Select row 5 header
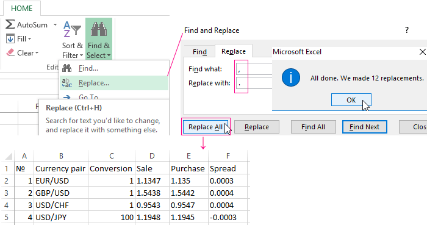The image size is (427, 225). coord(7,218)
